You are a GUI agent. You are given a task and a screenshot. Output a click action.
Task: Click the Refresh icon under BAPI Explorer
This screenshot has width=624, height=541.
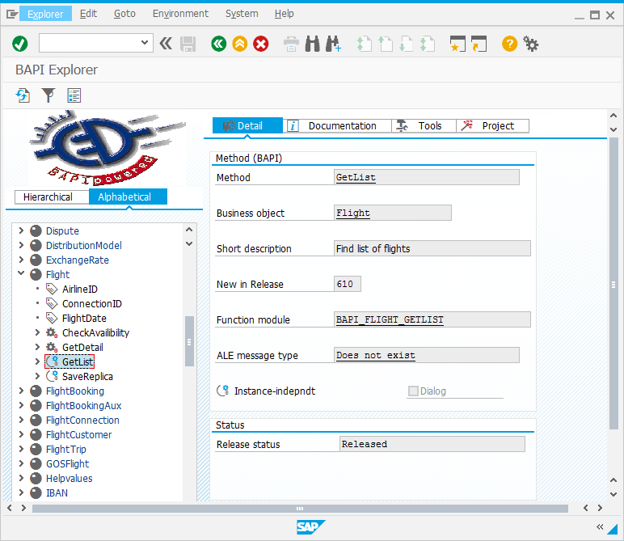[x=23, y=95]
